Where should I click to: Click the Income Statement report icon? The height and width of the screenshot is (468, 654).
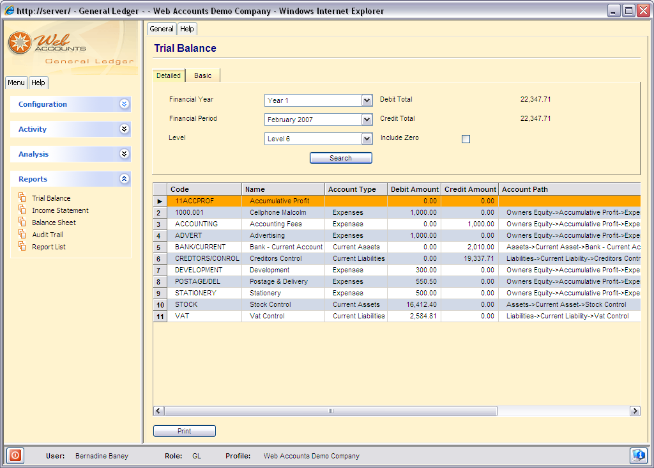22,210
